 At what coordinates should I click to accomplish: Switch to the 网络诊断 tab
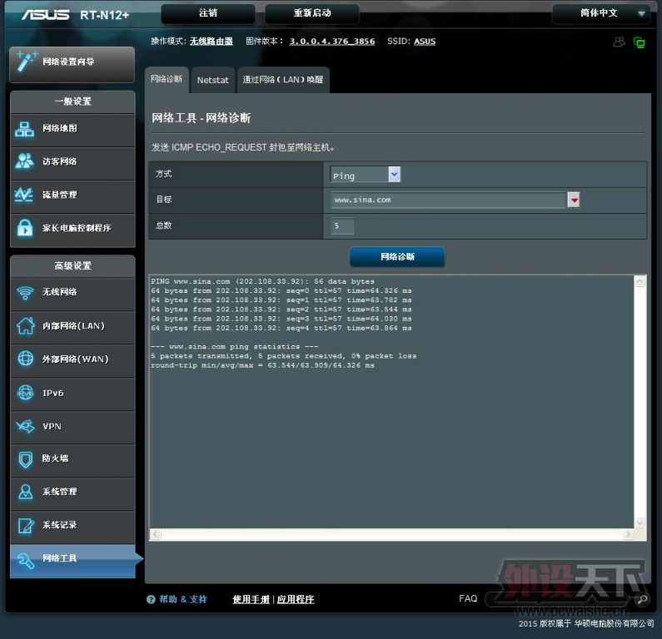167,79
